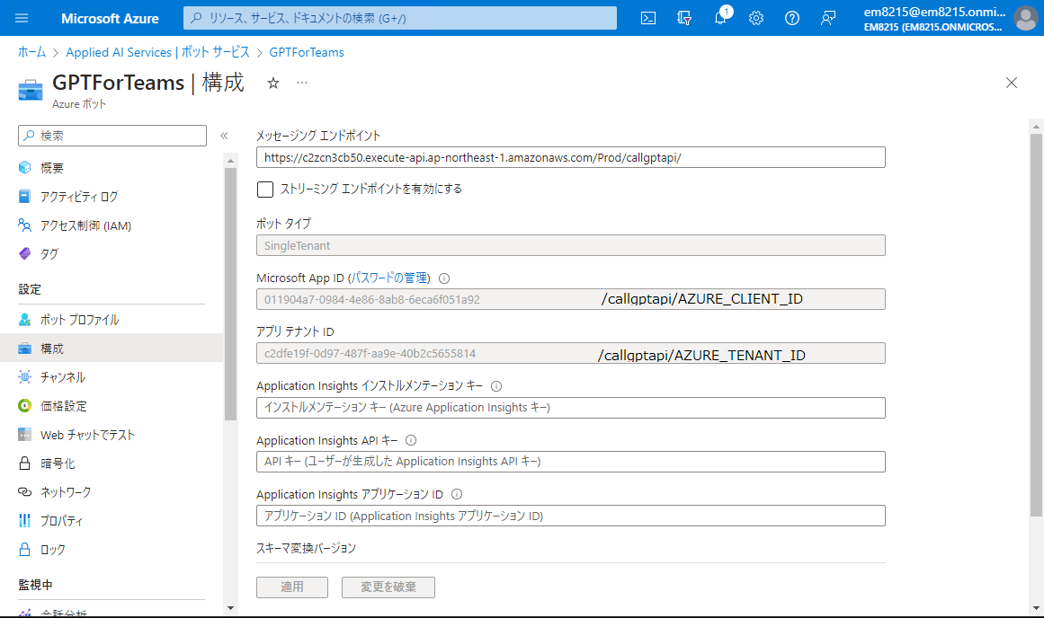Click the info icon next to Microsoft App ID
The height and width of the screenshot is (618, 1044).
coord(444,278)
